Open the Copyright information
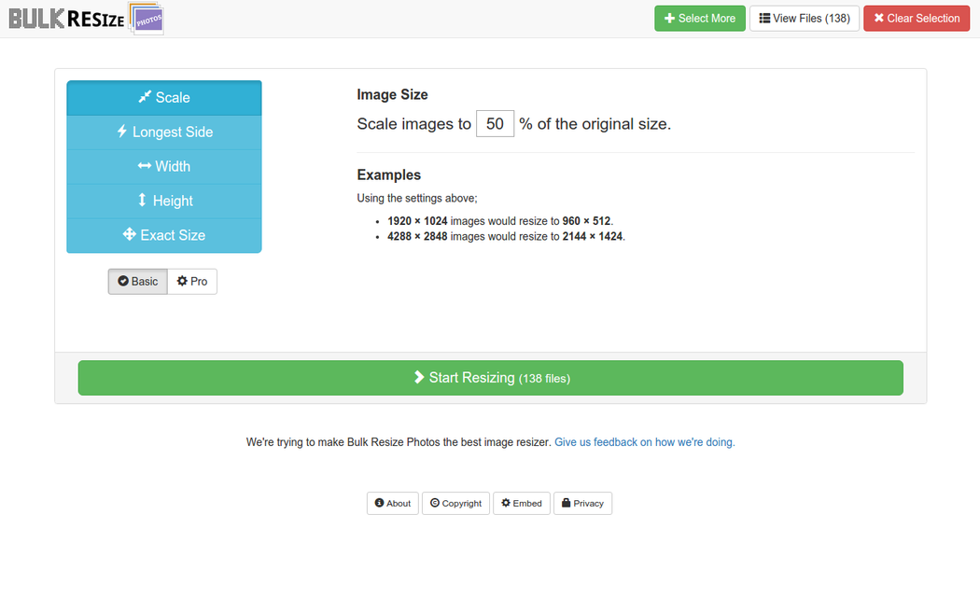980x612 pixels. pyautogui.click(x=455, y=503)
